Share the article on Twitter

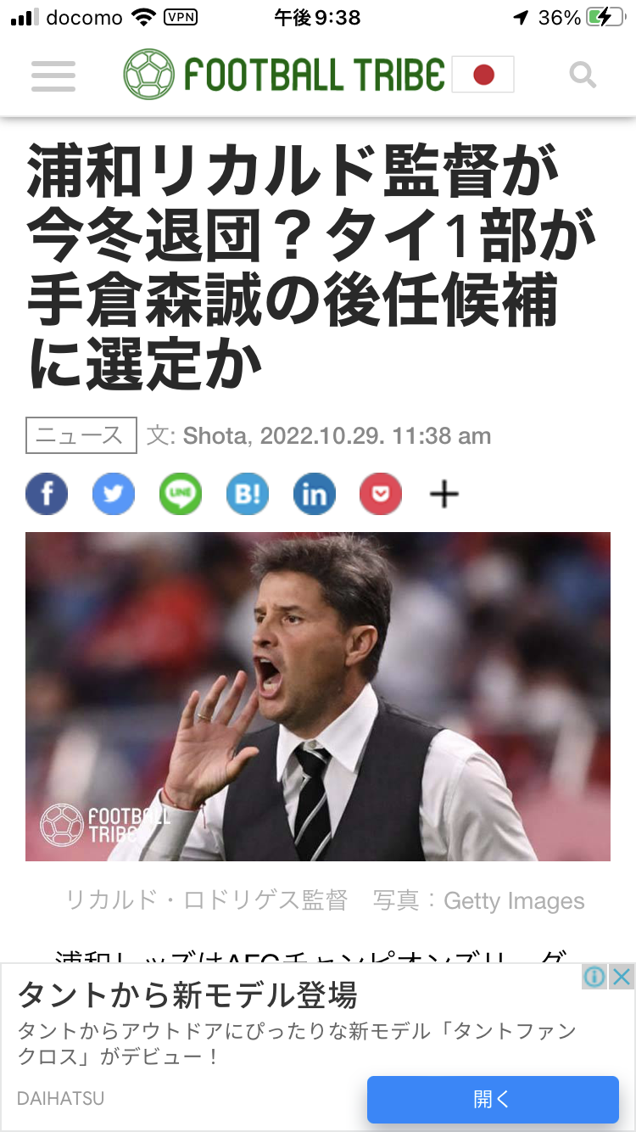point(114,494)
